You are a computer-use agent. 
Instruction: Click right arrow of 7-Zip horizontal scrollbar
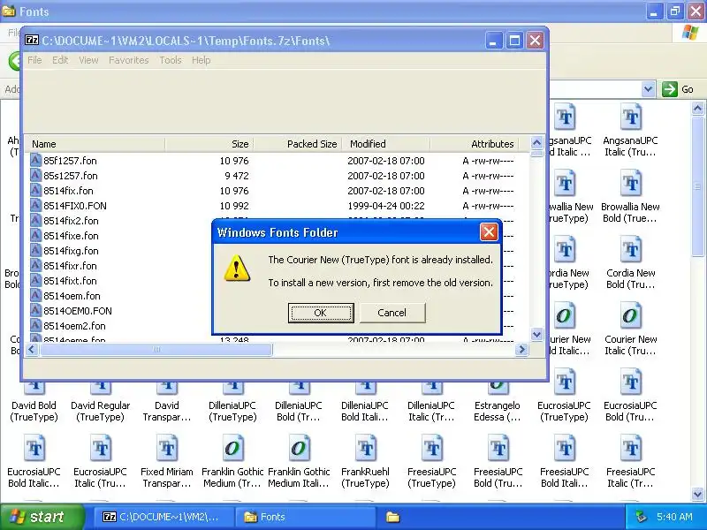(521, 349)
